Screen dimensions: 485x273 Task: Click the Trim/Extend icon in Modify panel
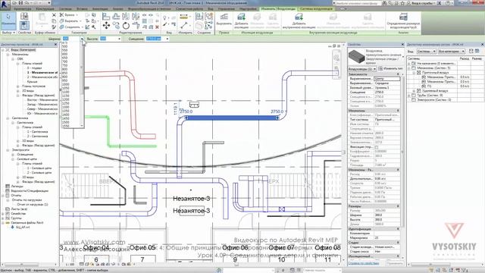click(x=136, y=25)
